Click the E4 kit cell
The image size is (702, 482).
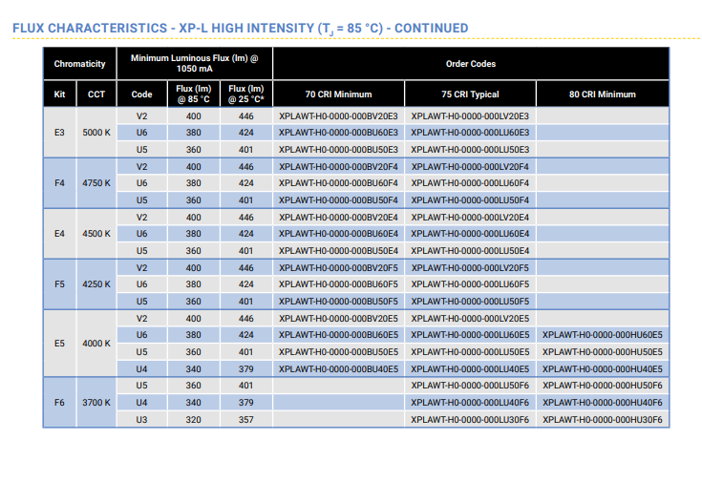coord(59,234)
